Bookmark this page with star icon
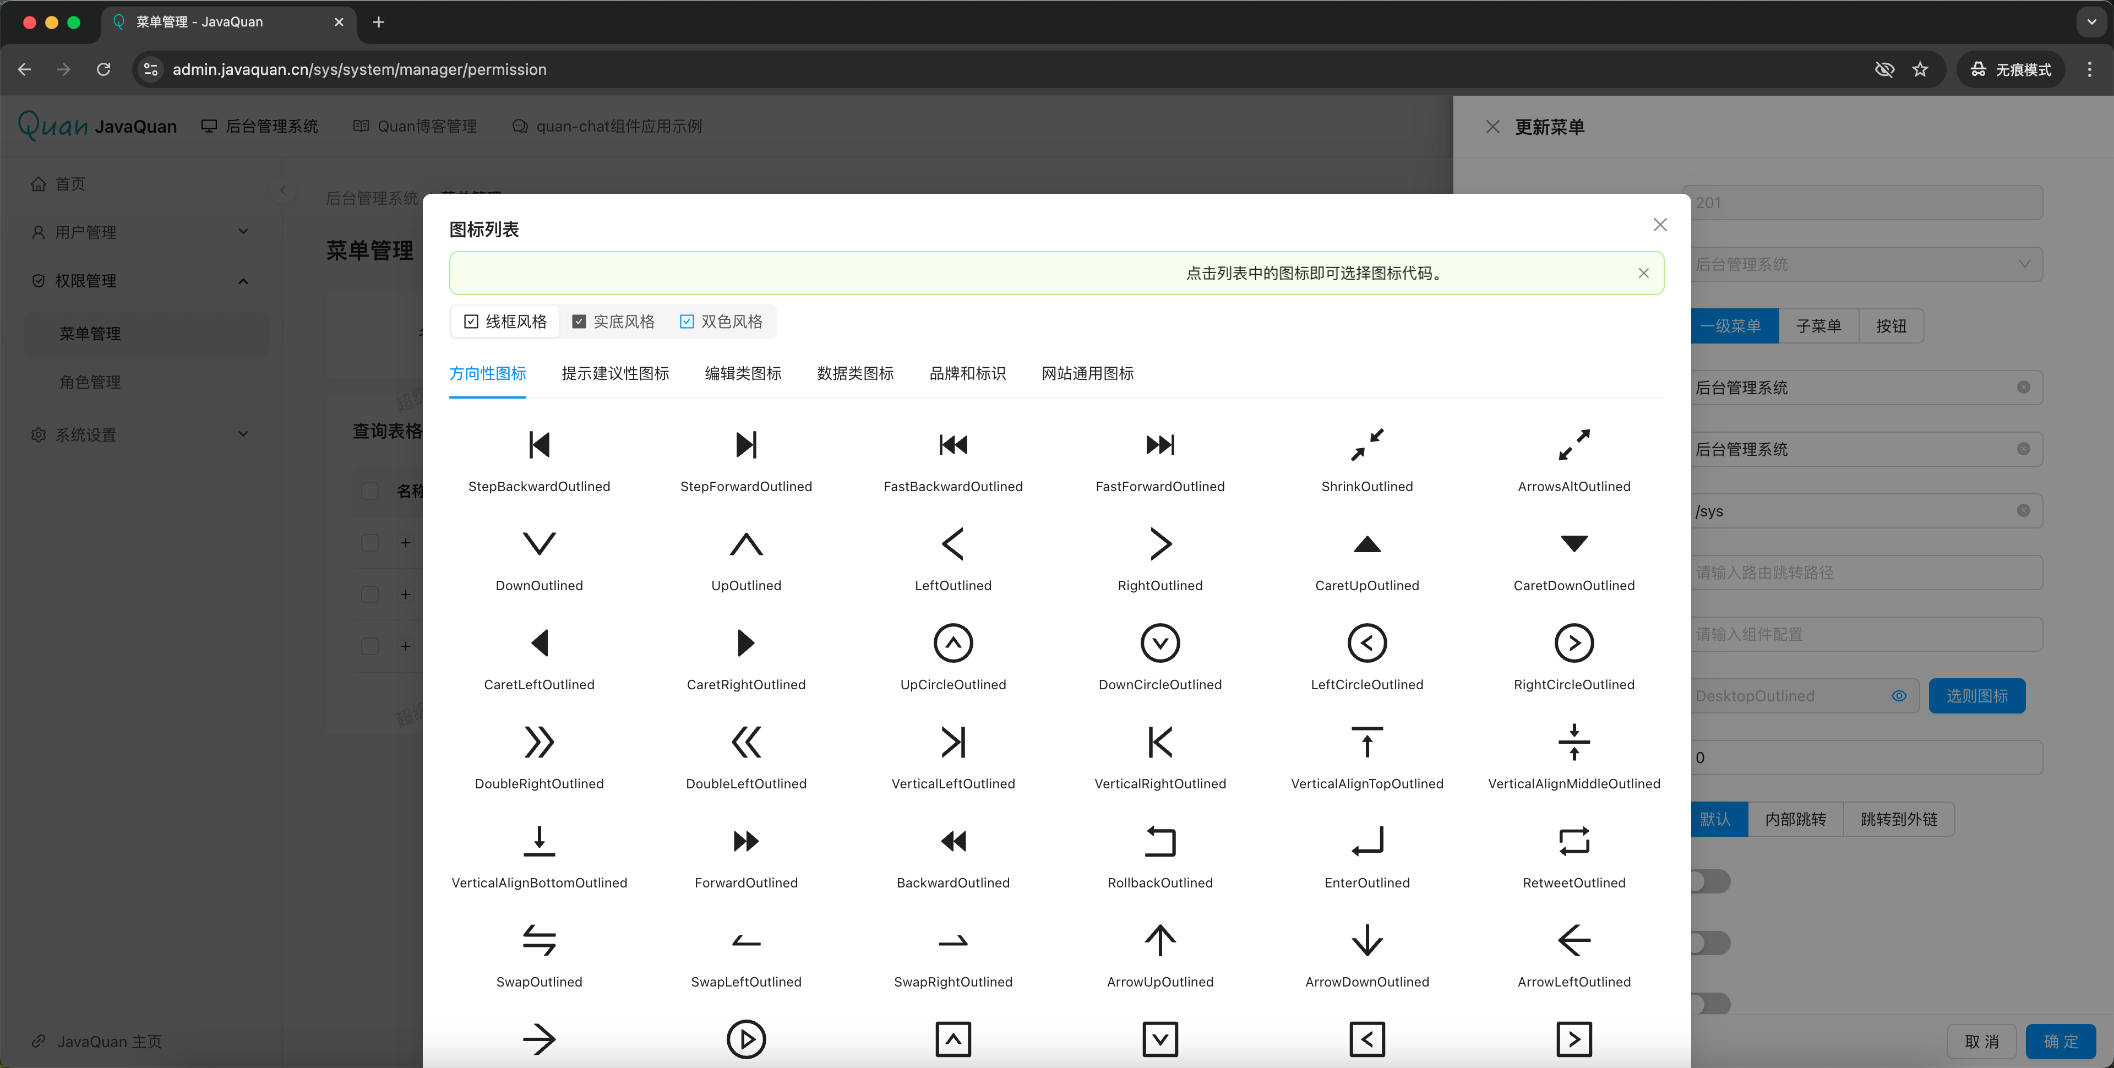Screen dimensions: 2114x1068 tap(1920, 70)
